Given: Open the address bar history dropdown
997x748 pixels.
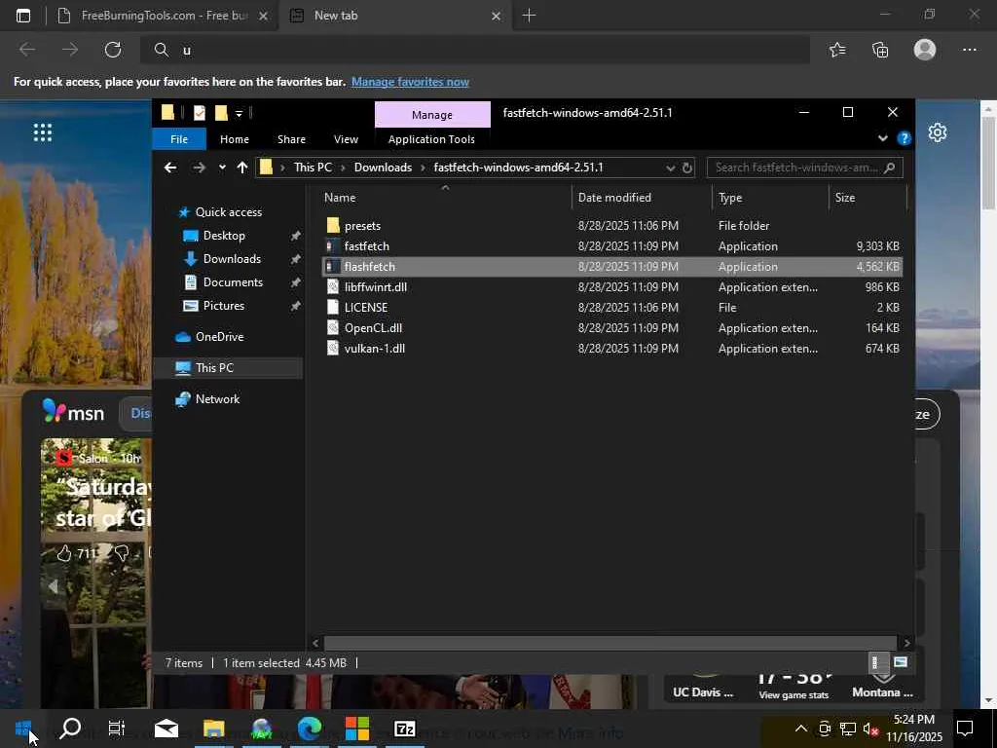Looking at the screenshot, I should [x=670, y=168].
